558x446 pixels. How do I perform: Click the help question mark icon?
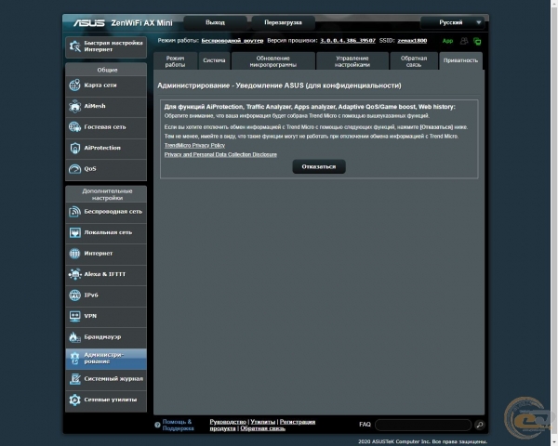157,425
